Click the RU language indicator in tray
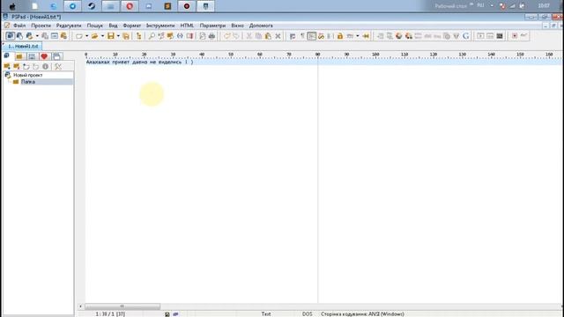This screenshot has height=317, width=564. click(480, 5)
